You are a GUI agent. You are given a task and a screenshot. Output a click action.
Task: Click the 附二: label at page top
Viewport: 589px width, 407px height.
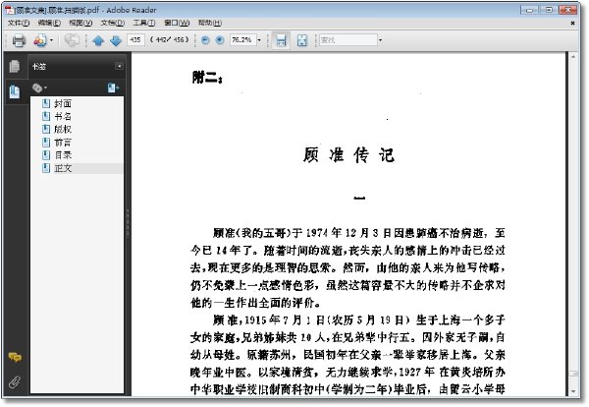pyautogui.click(x=207, y=78)
